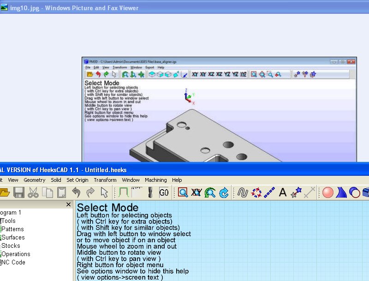Click the red undo arrow in PM3D

coord(98,74)
